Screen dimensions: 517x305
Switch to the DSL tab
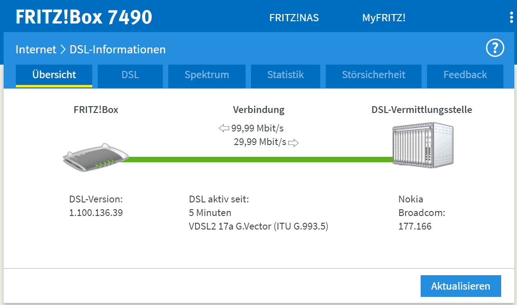tap(130, 75)
